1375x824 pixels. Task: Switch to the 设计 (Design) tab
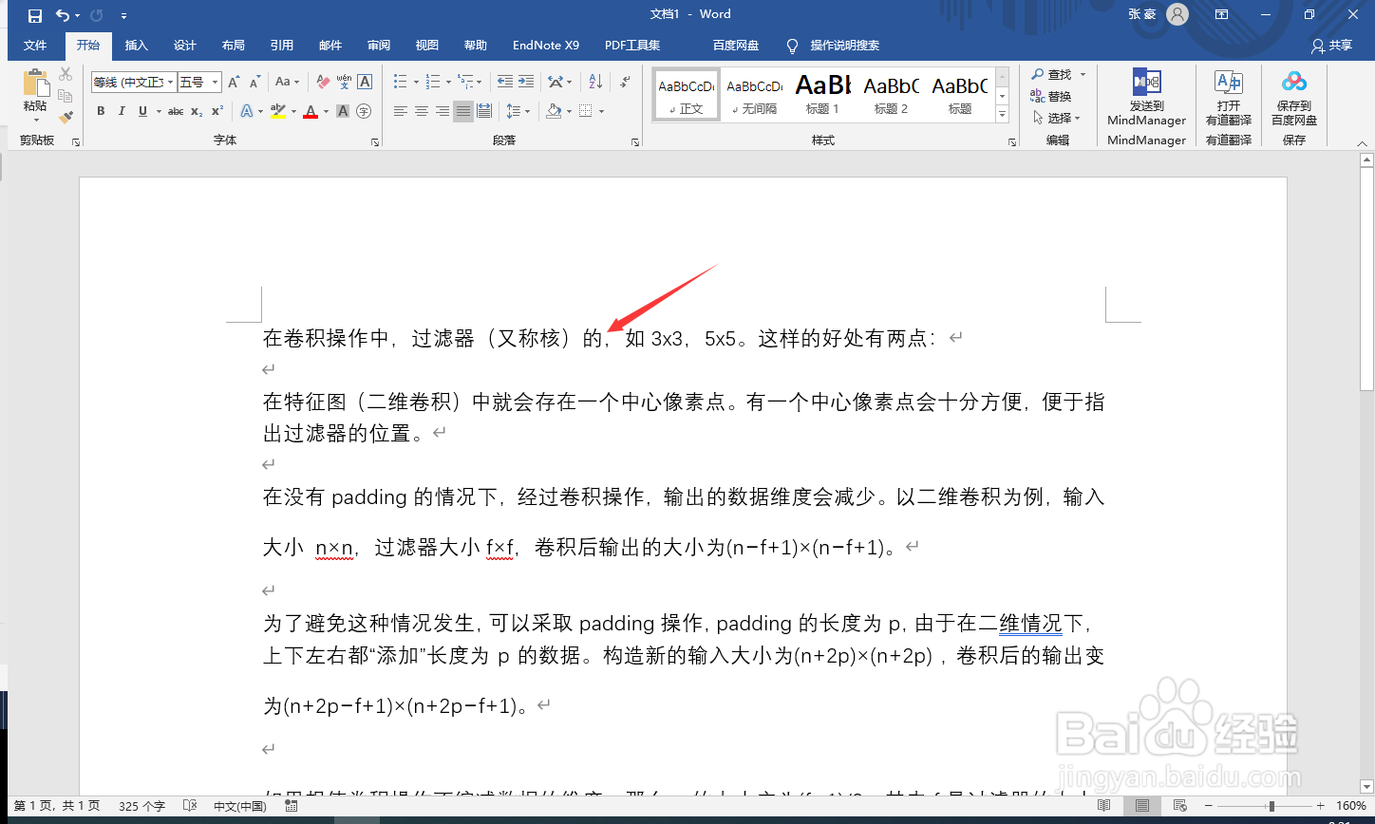coord(185,45)
